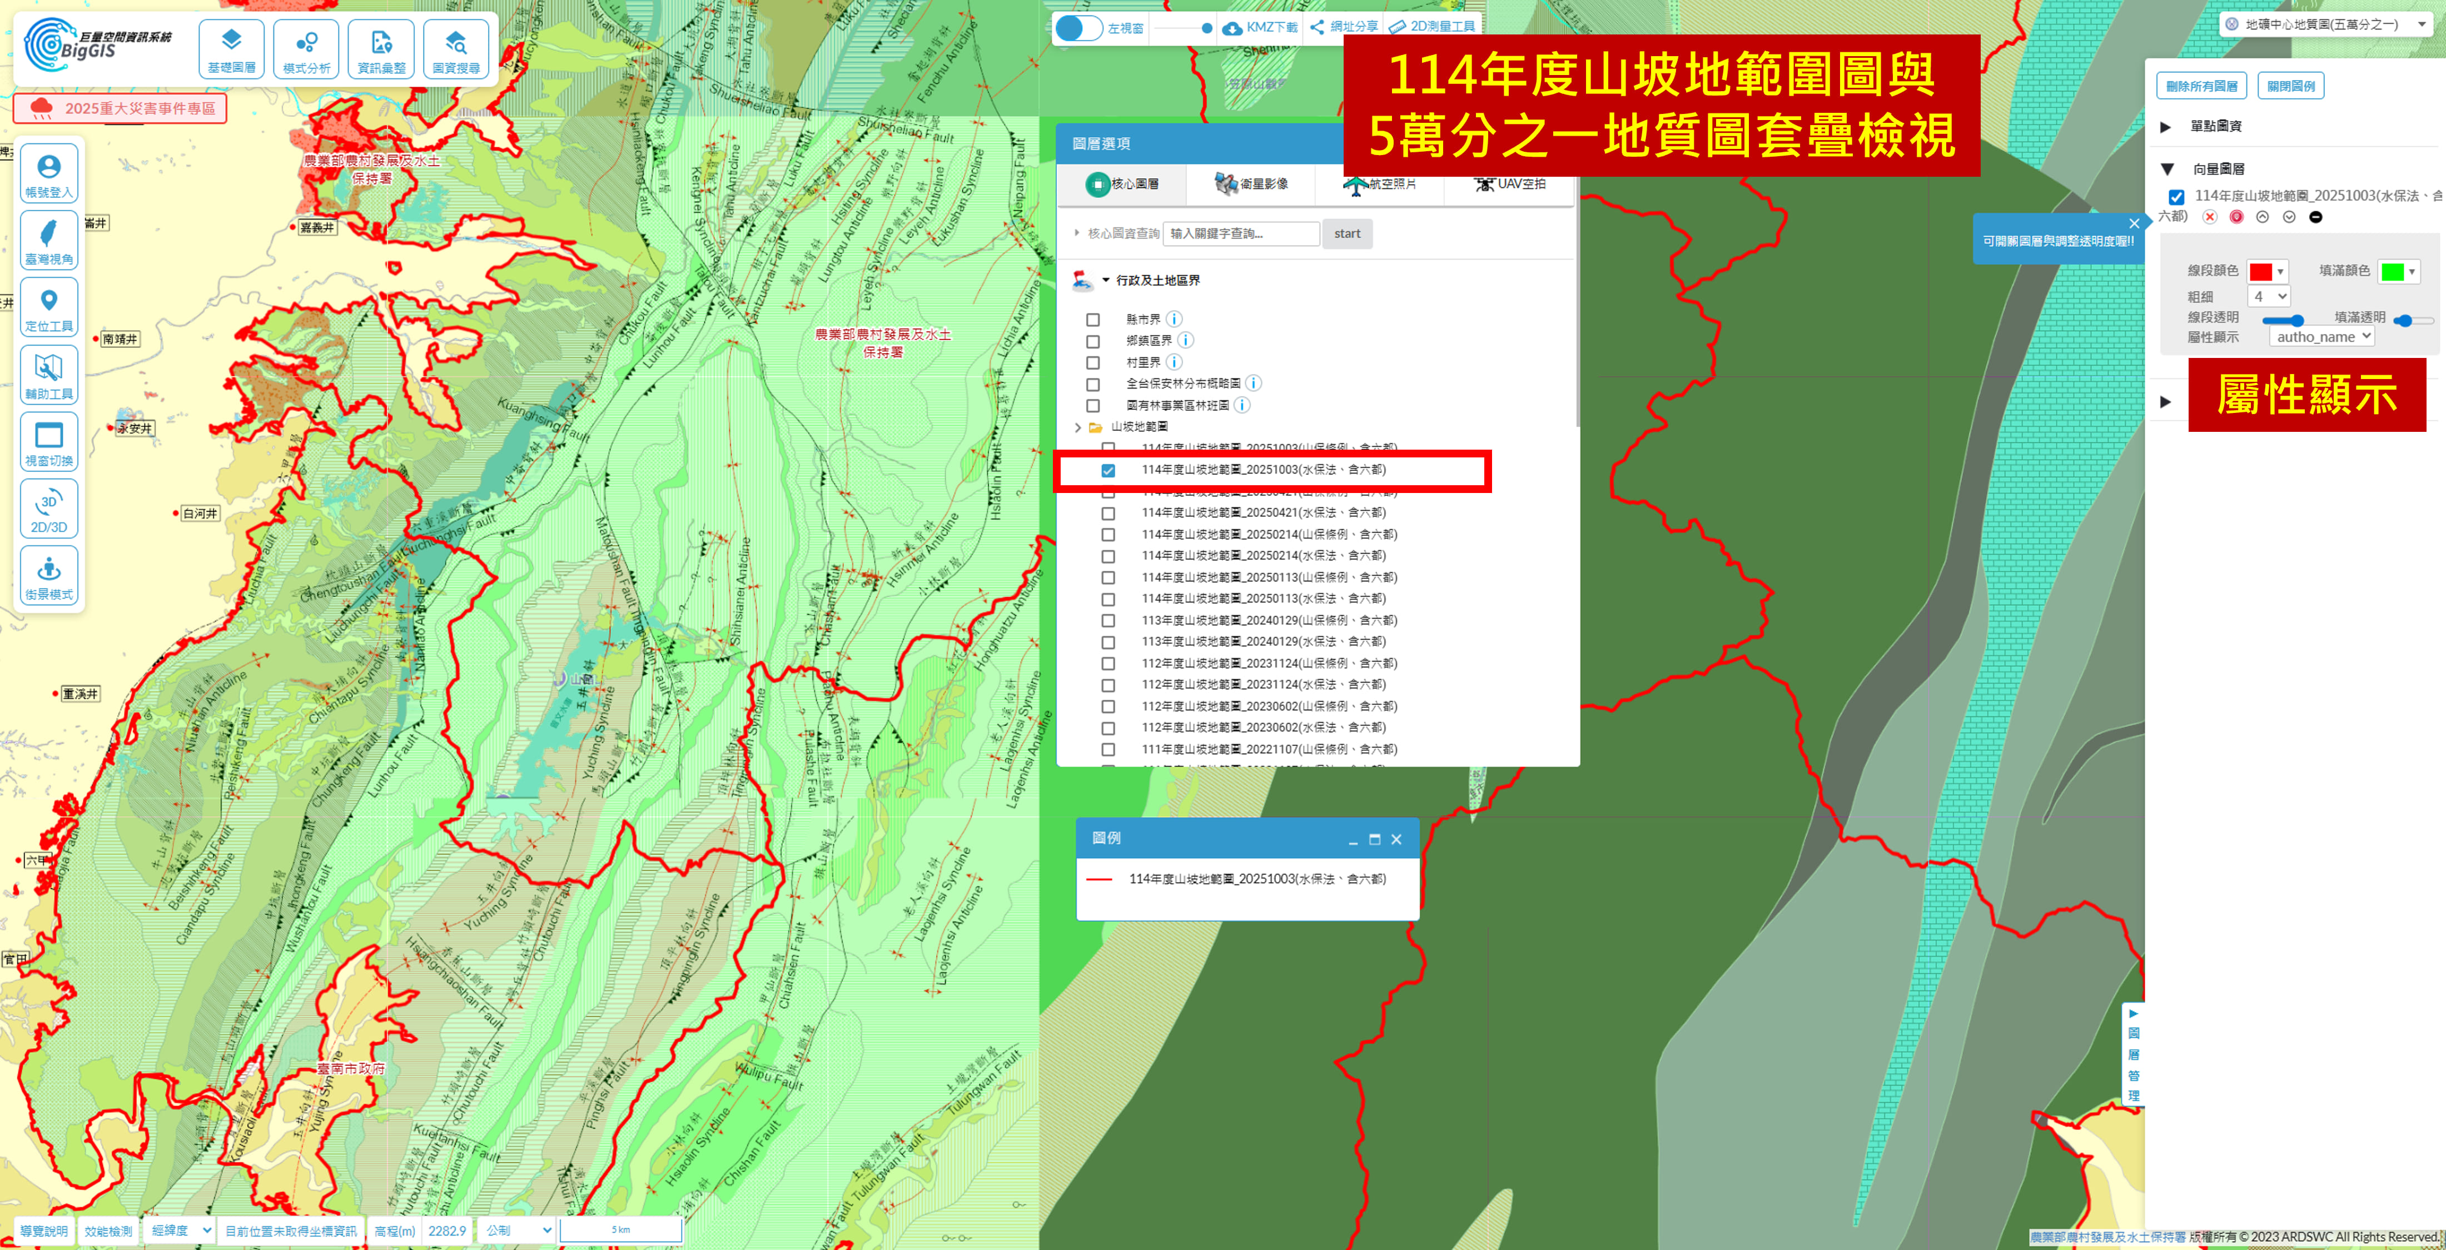Switch to the UAV空拍 tab

point(1509,184)
